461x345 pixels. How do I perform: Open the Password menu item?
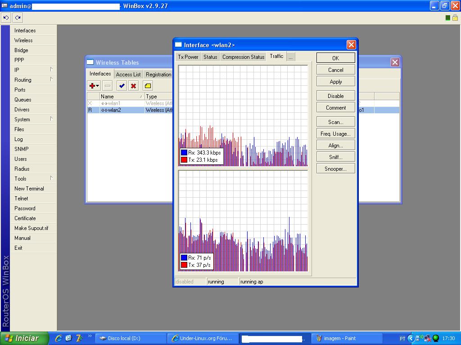(x=33, y=208)
